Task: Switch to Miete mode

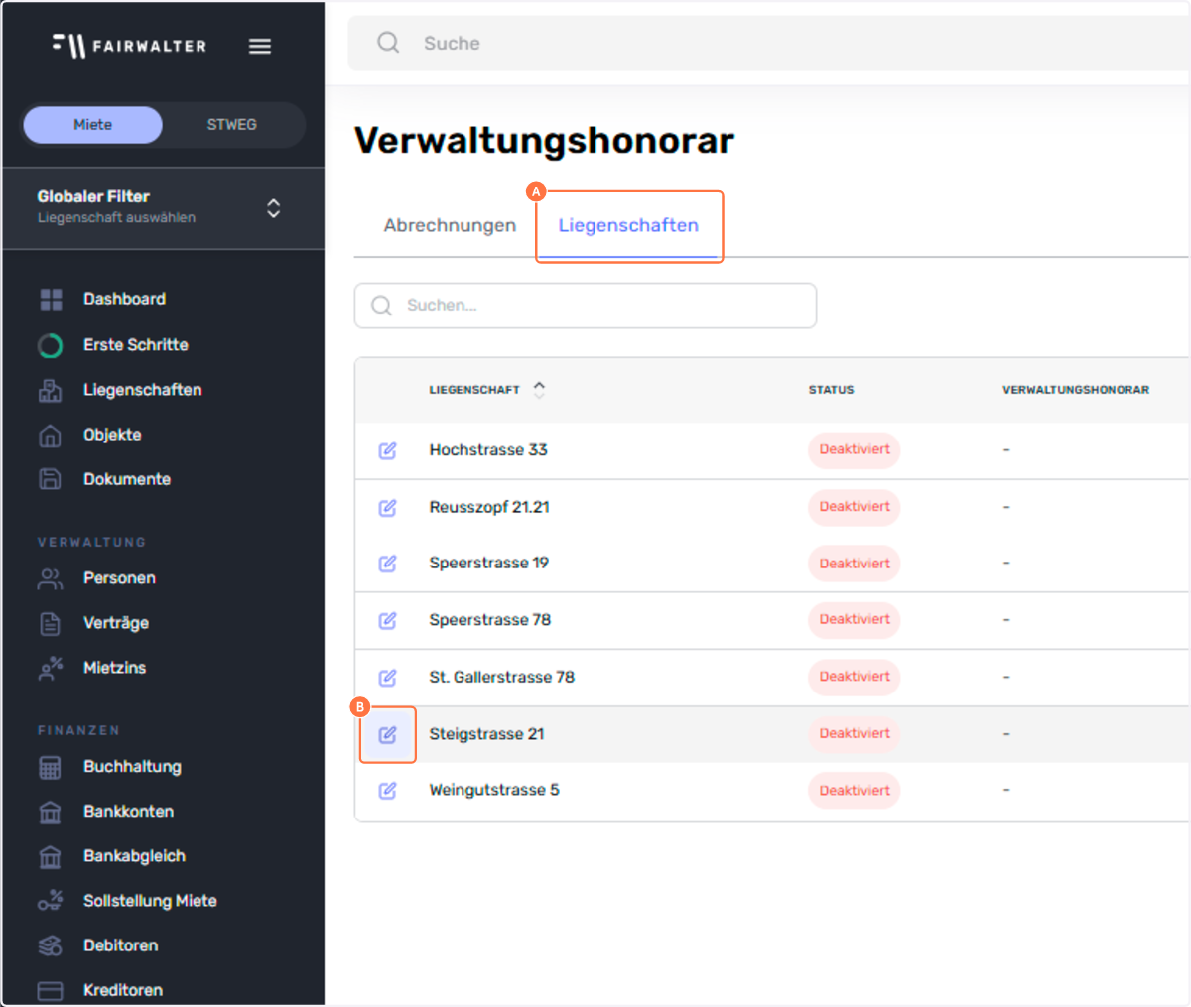Action: tap(93, 125)
